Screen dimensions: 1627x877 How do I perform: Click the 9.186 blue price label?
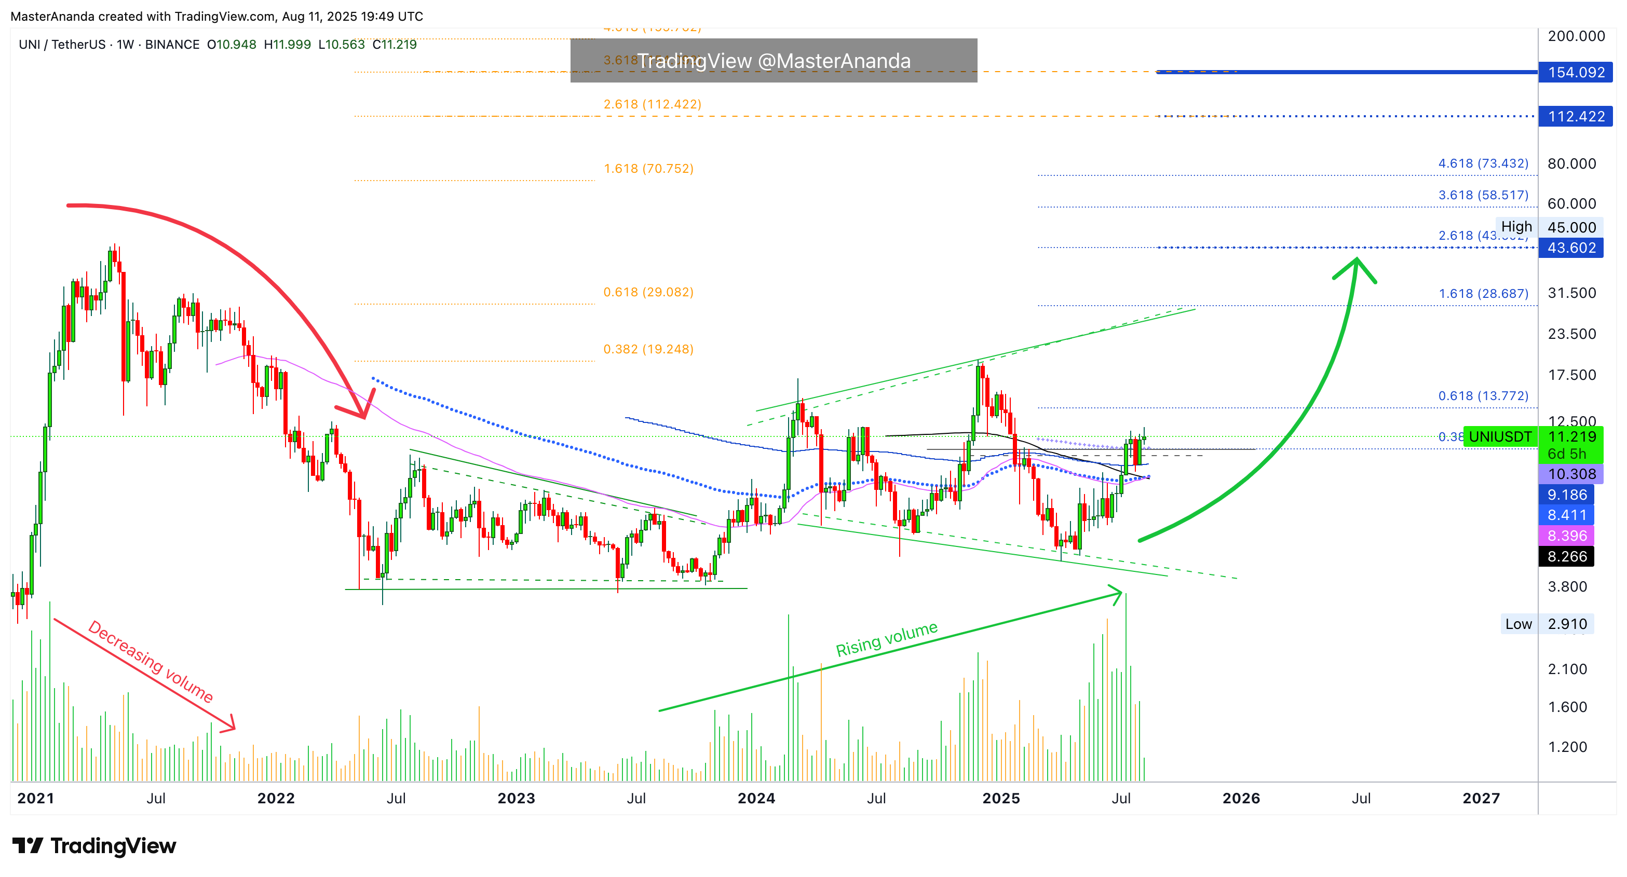point(1566,495)
